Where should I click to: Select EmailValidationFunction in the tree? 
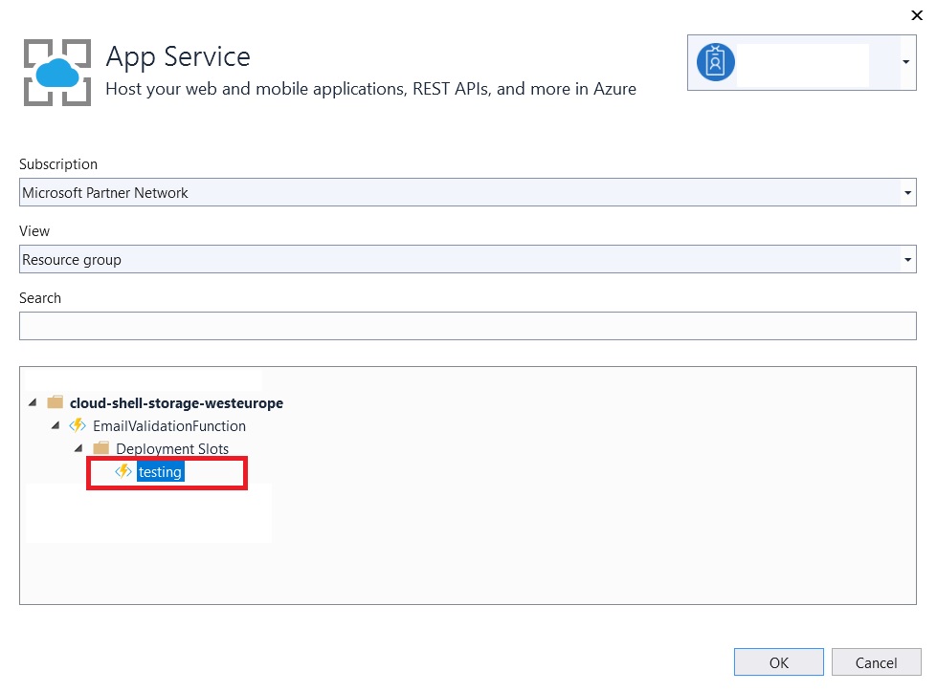(x=167, y=425)
